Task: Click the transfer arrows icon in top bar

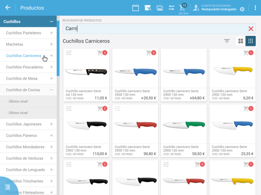Action: [171, 8]
